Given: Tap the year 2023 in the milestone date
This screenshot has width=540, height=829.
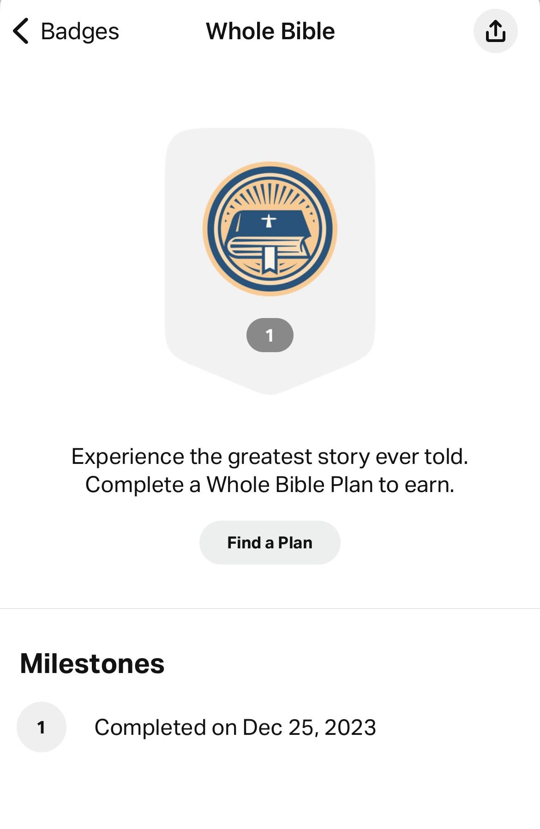Looking at the screenshot, I should 350,727.
